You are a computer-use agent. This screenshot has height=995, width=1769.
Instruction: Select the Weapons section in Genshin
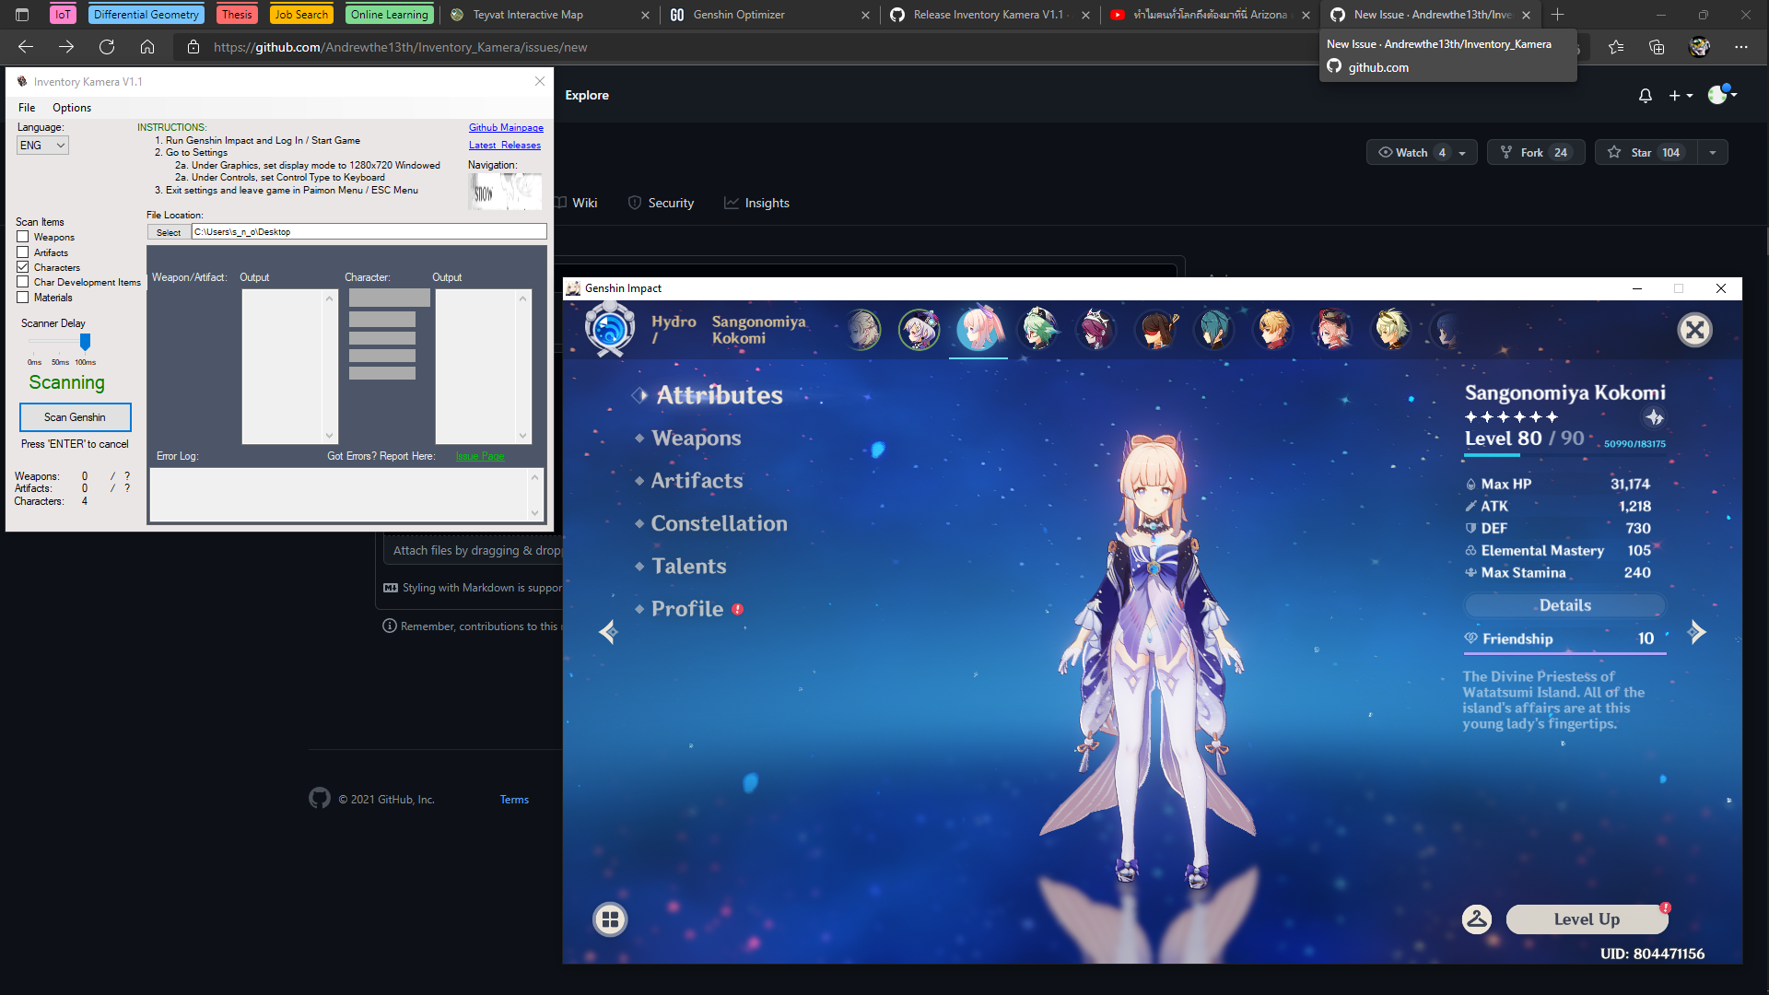696,439
